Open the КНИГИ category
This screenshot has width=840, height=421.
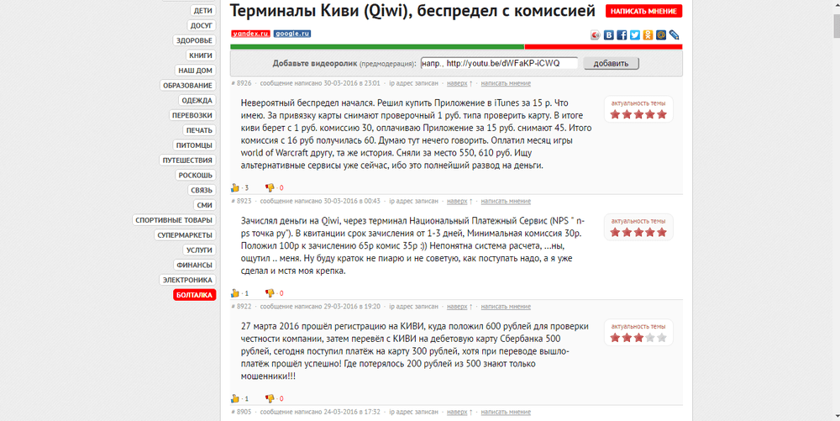201,55
